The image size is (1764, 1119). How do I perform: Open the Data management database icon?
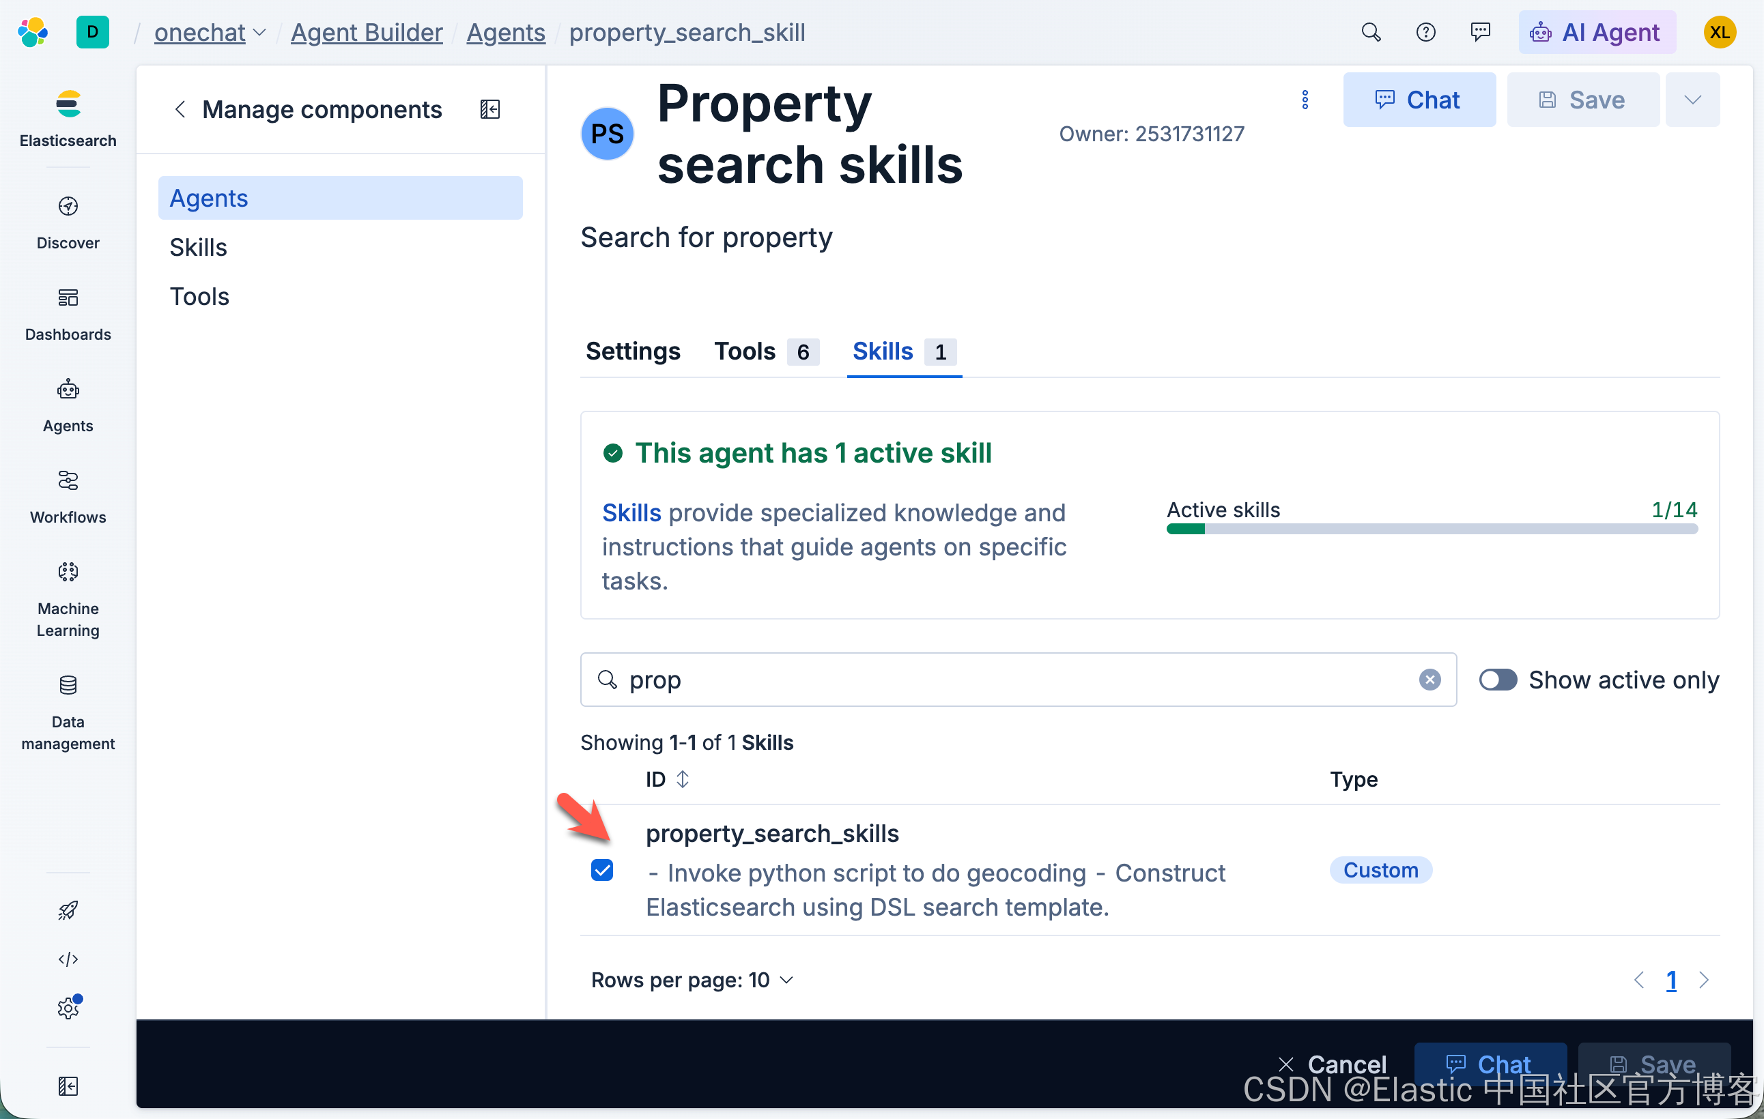(68, 686)
